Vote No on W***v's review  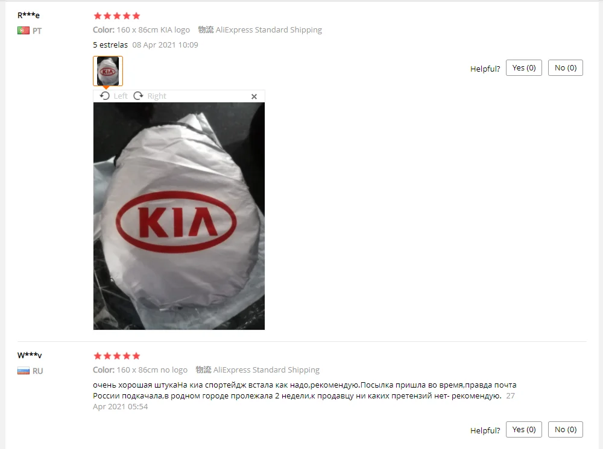(566, 429)
